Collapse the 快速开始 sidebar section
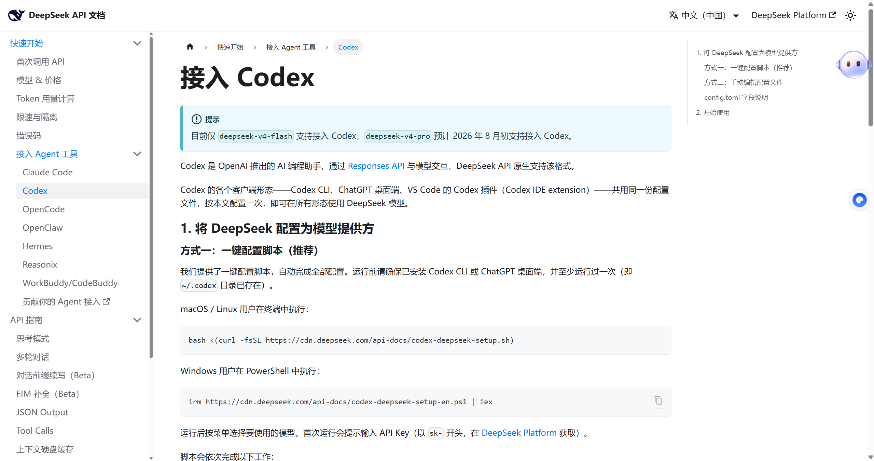Viewport: 874px width, 461px height. pos(137,43)
